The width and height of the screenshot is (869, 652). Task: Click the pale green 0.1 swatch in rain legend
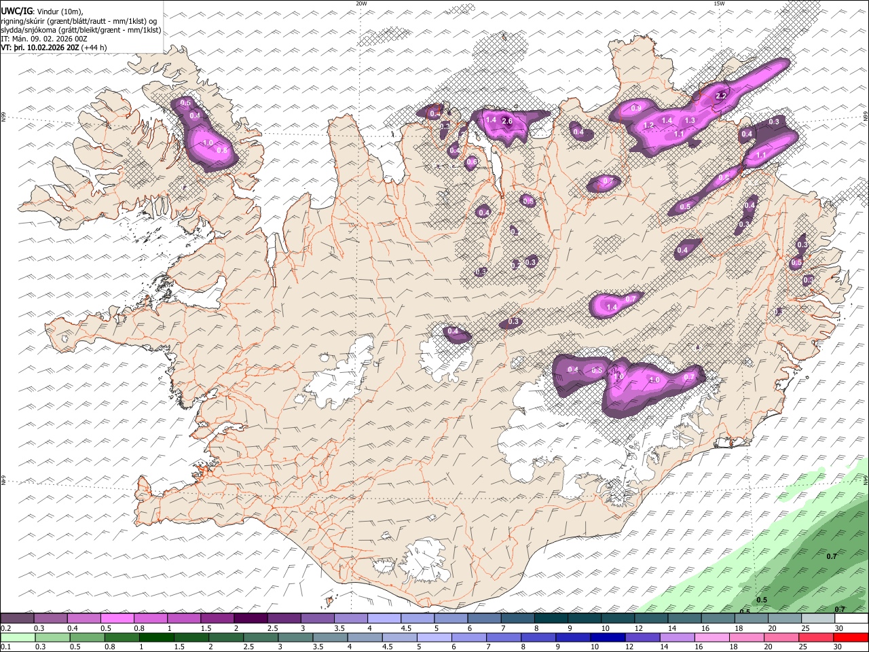pyautogui.click(x=17, y=638)
